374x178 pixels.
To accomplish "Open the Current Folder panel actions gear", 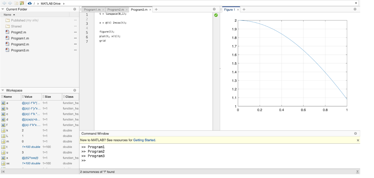I will coord(75,9).
